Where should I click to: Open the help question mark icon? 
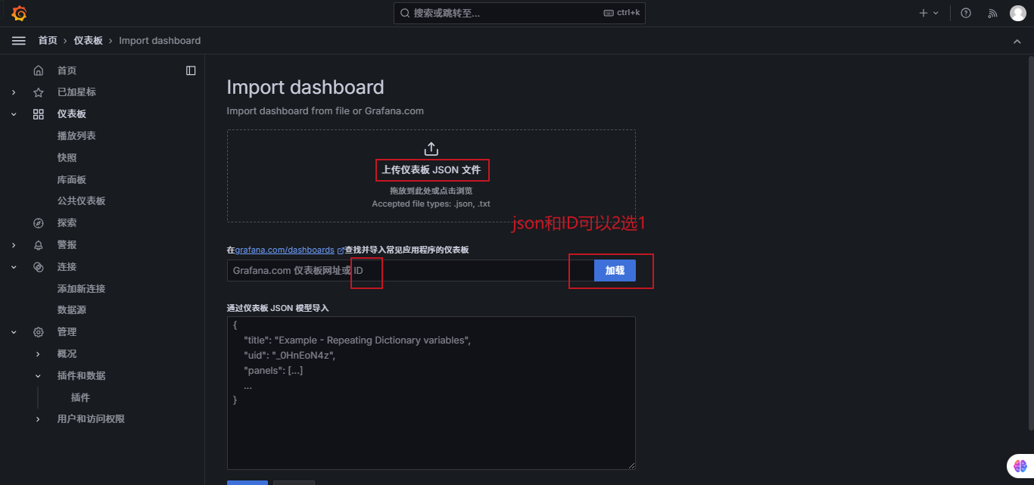[966, 13]
